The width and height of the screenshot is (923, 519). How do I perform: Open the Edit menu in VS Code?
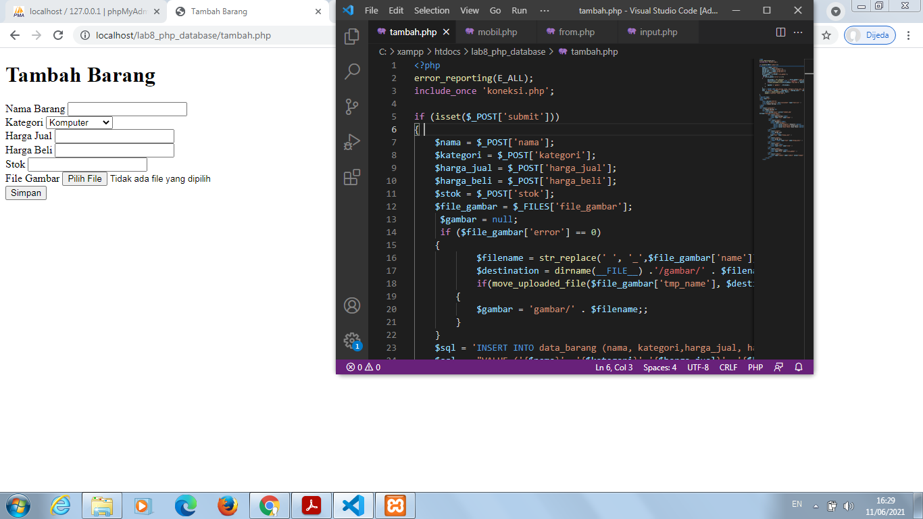tap(396, 10)
